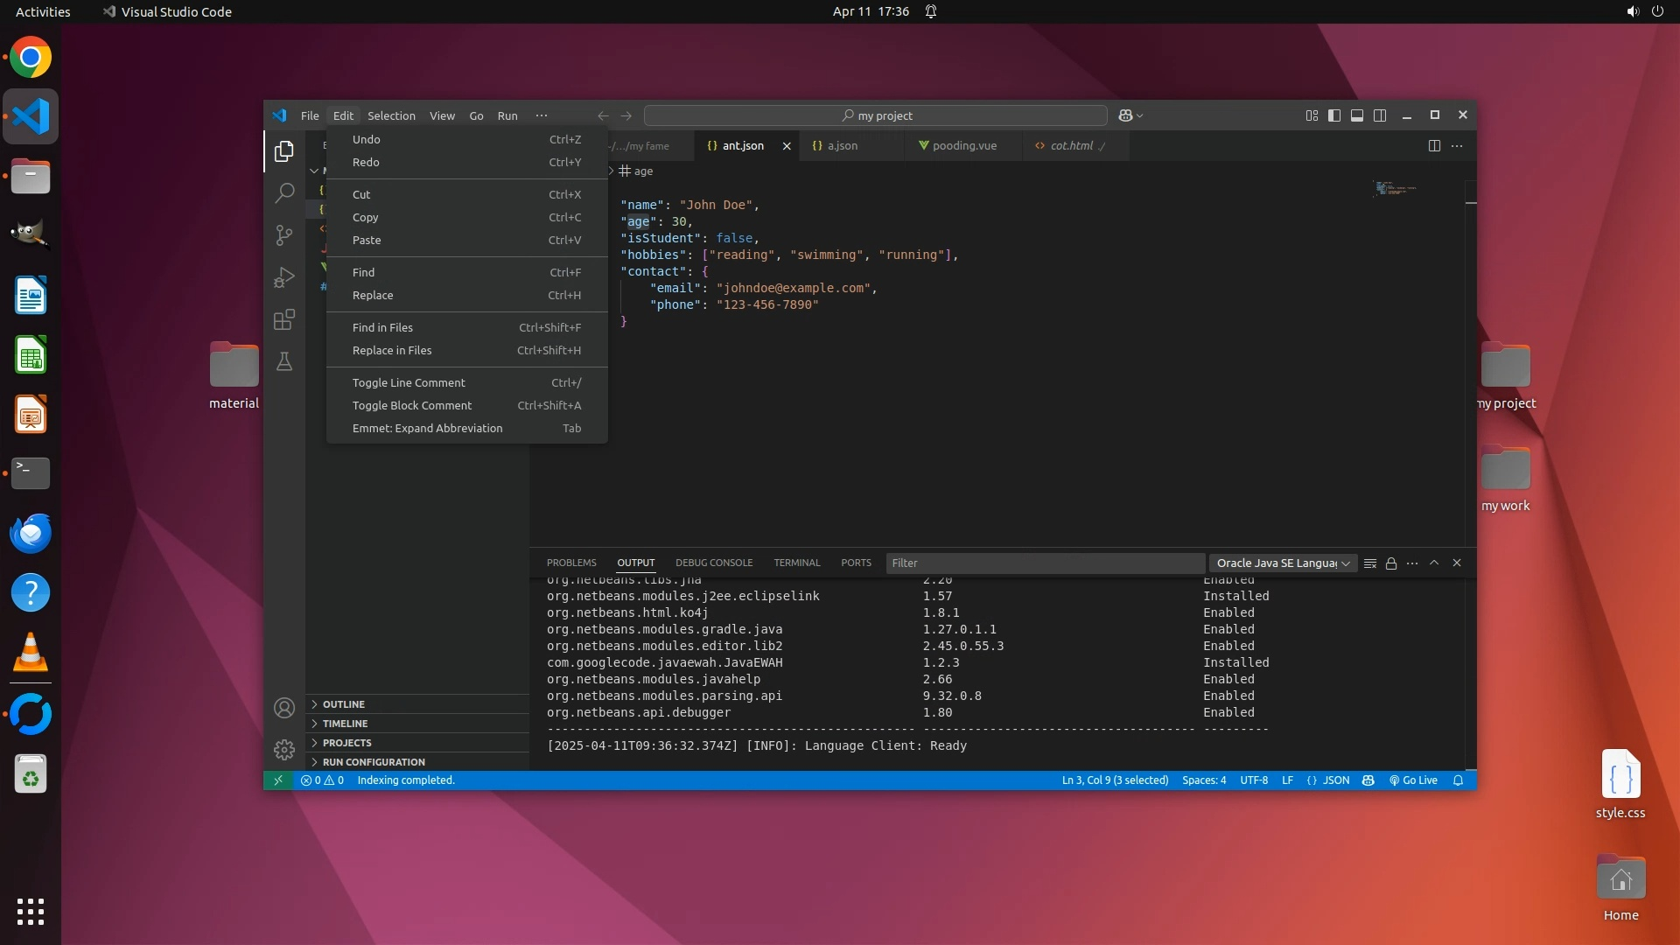This screenshot has height=945, width=1680.
Task: Open the Extensions view icon
Action: coord(284,319)
